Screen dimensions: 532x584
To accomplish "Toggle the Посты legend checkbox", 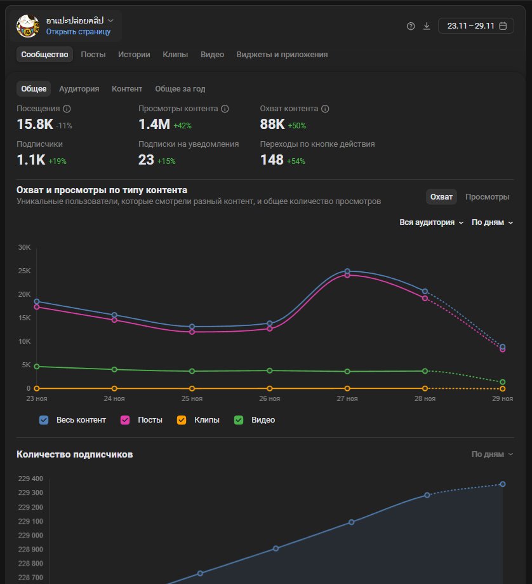I will 125,420.
